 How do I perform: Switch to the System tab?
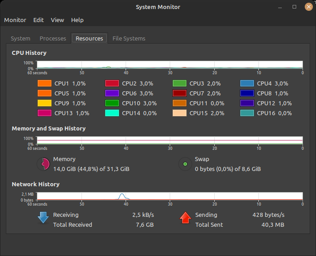(x=21, y=39)
